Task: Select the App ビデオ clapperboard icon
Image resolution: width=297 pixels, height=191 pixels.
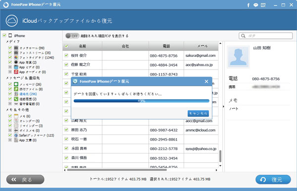Action: (16, 67)
